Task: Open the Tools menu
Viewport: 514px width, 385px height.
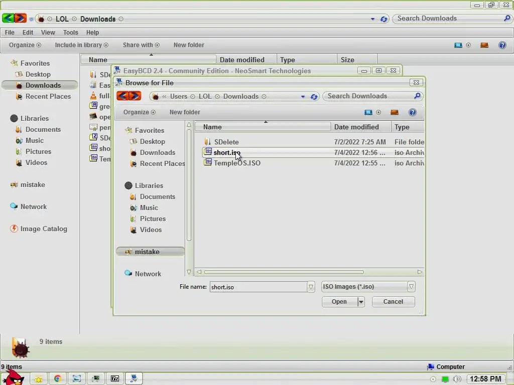Action: coord(70,33)
